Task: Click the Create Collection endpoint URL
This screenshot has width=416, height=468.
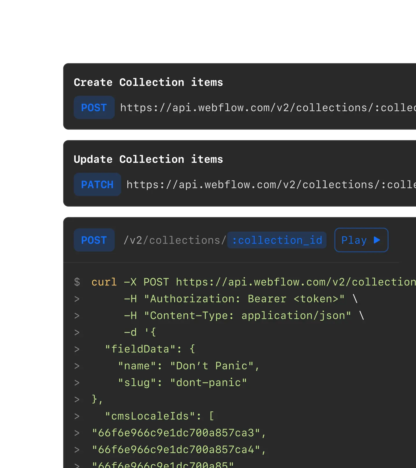Action: [x=268, y=108]
